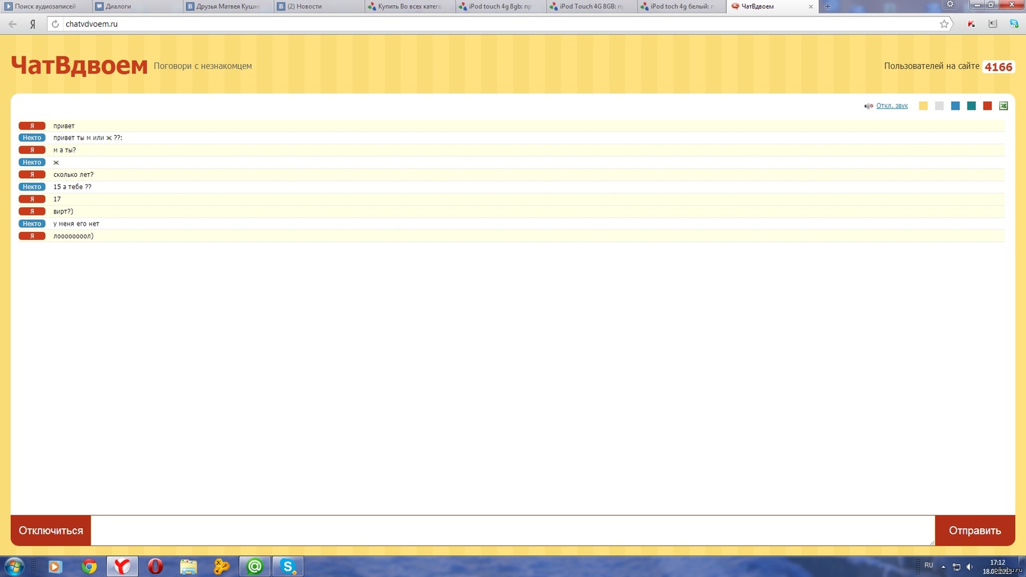
Task: Open Windows Start menu
Action: 14,566
